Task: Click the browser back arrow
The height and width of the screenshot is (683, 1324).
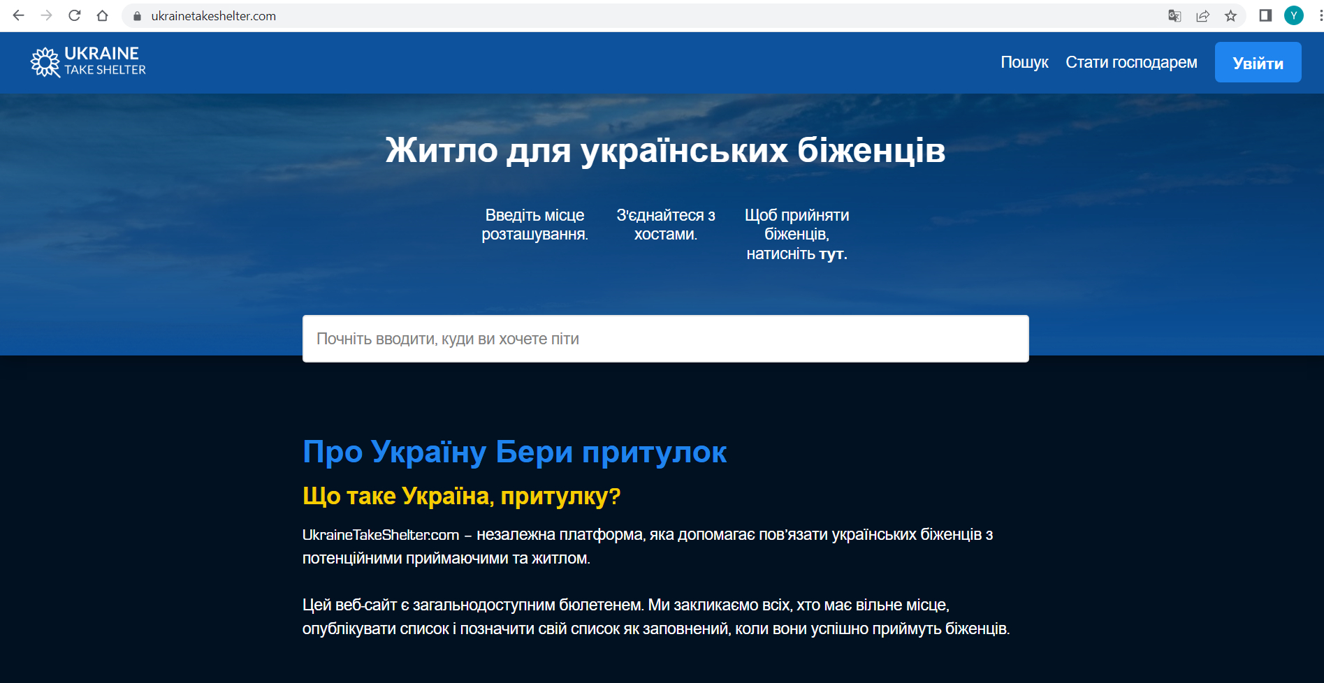Action: click(19, 15)
